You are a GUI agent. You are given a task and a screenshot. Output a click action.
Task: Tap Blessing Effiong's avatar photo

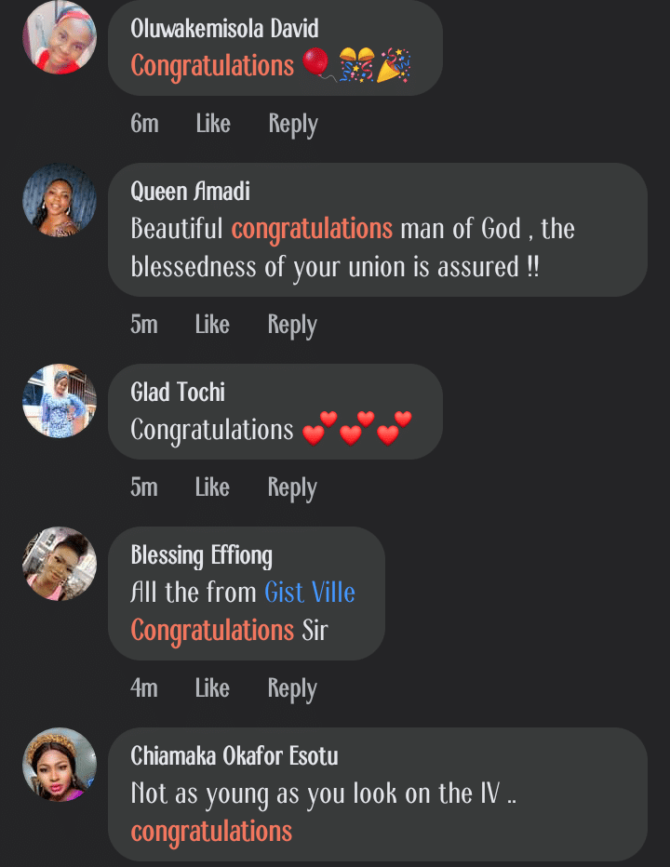(60, 564)
